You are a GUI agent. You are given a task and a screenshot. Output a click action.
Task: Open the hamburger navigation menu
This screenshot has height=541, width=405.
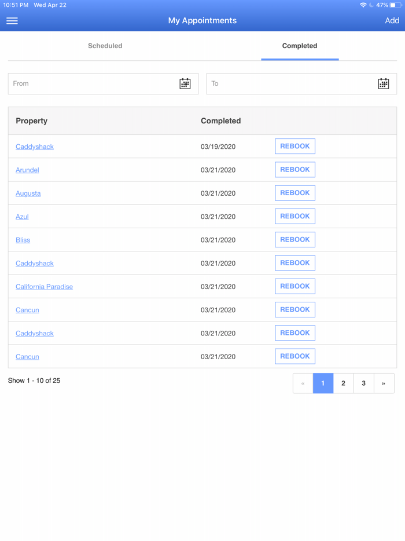[x=12, y=21]
